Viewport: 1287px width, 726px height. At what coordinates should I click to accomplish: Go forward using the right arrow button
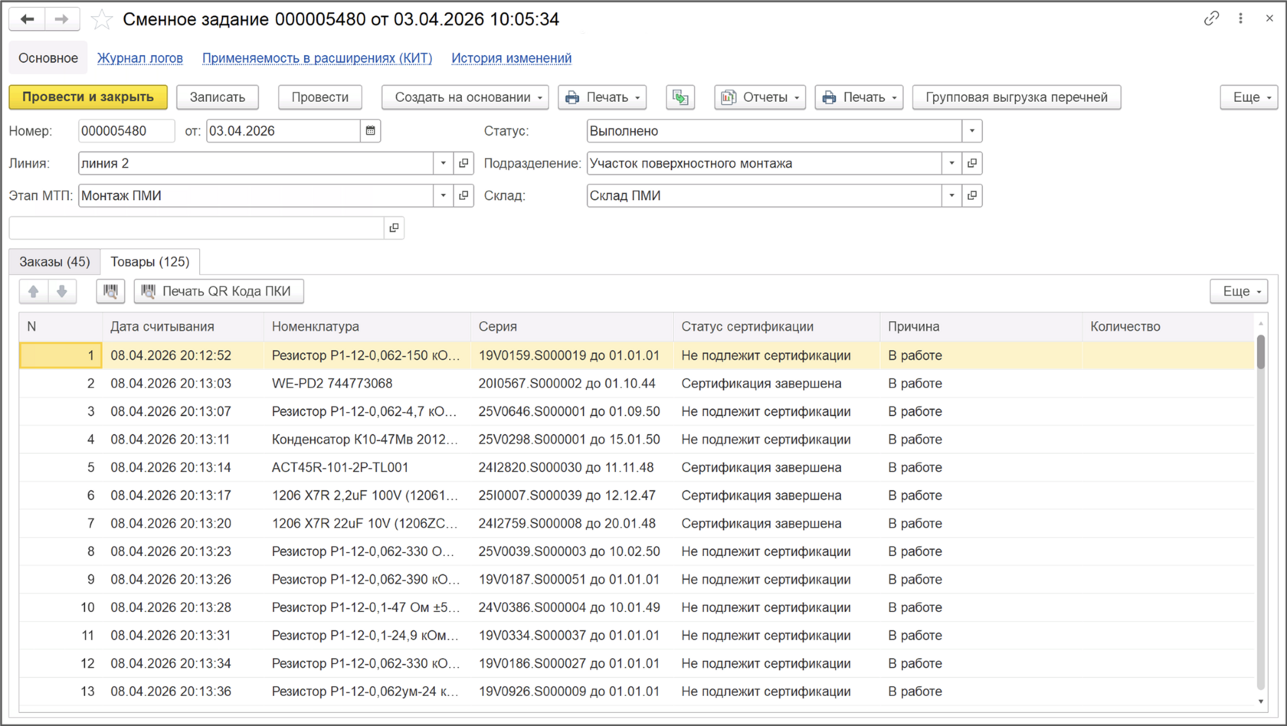pos(62,19)
